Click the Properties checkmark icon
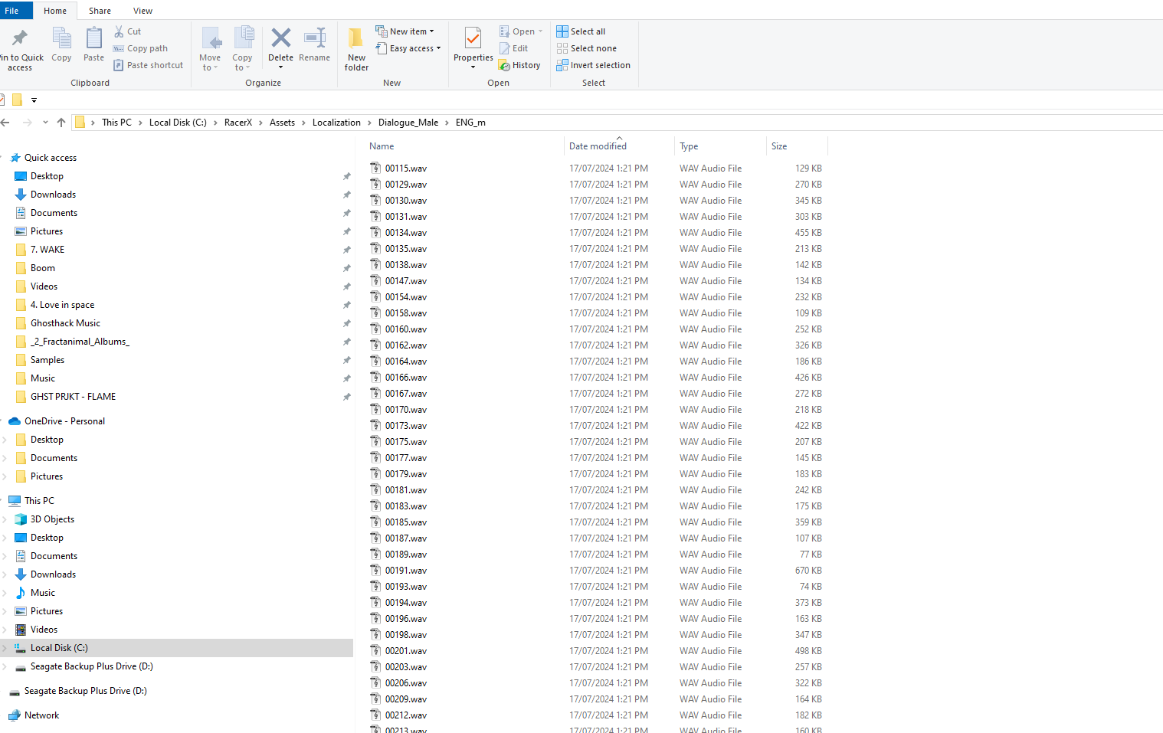This screenshot has width=1163, height=733. click(x=473, y=38)
